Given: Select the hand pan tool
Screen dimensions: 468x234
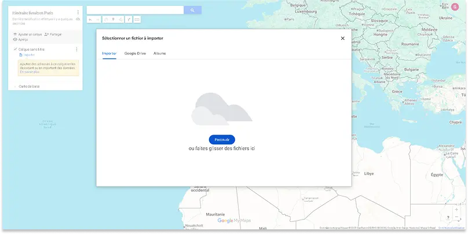Looking at the screenshot, I should click(x=106, y=20).
